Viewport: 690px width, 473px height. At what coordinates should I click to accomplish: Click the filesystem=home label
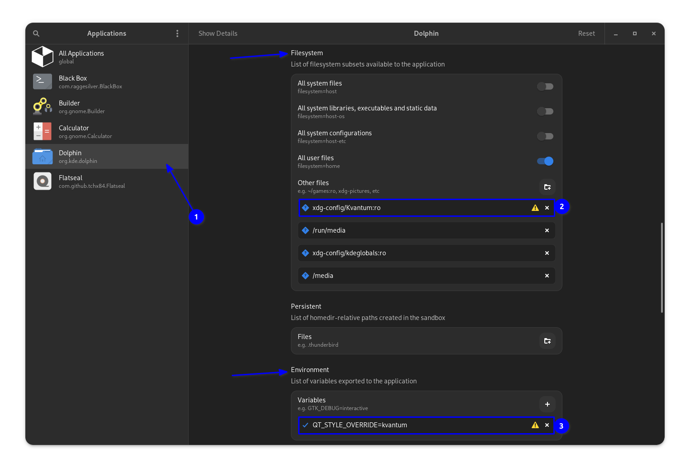click(319, 166)
